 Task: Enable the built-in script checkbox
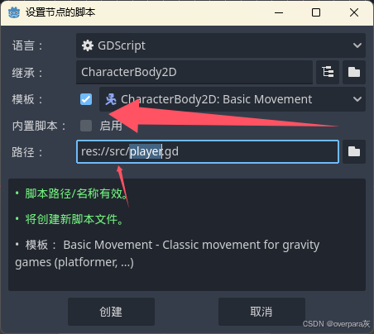pyautogui.click(x=86, y=126)
